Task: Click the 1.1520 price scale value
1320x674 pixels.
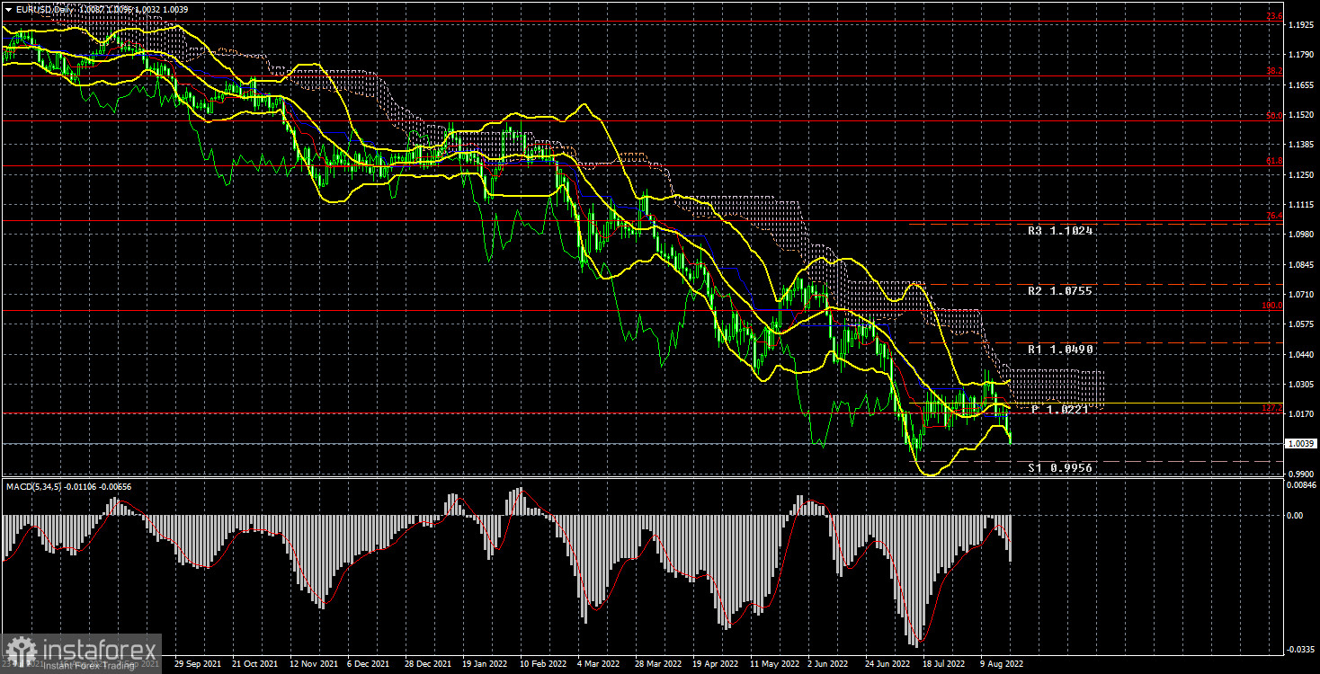Action: tap(1301, 115)
